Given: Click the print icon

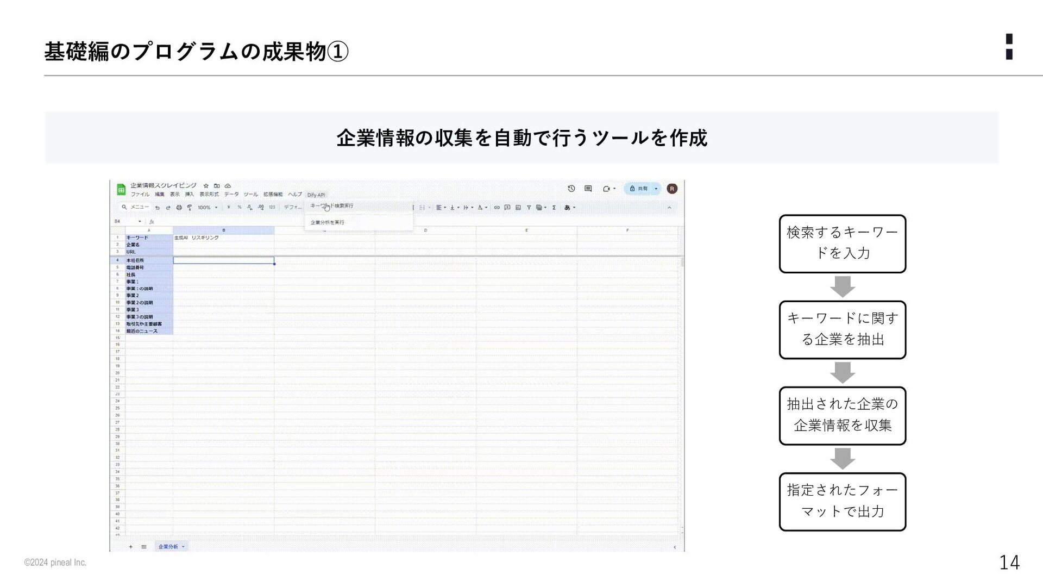Looking at the screenshot, I should tap(179, 208).
